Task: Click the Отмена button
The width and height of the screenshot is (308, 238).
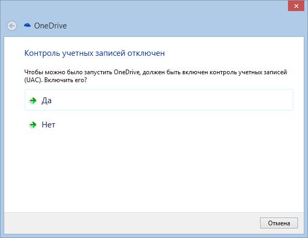Action: pos(279,223)
